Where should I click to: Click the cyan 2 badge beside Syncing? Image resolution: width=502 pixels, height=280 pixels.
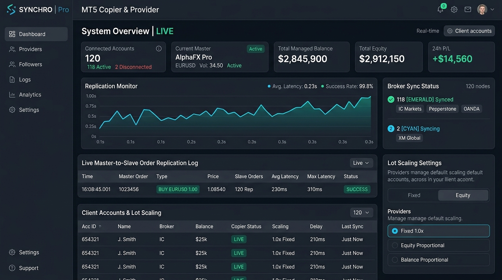391,128
